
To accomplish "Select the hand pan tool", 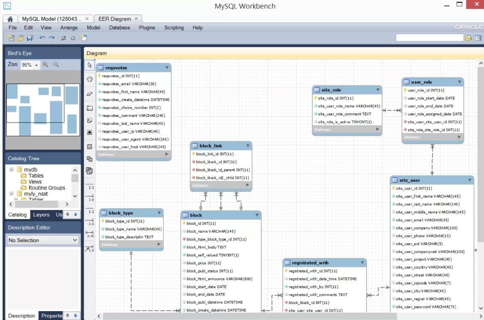I will coord(89,79).
